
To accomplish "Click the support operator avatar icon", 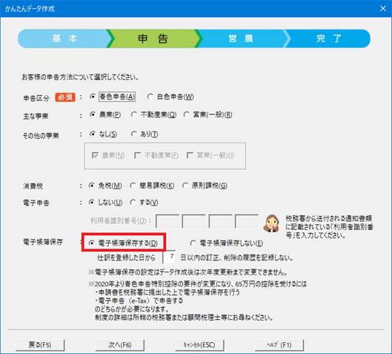I will click(271, 223).
